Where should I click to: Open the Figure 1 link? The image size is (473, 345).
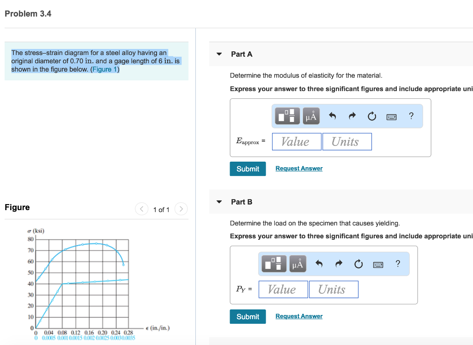coord(105,69)
